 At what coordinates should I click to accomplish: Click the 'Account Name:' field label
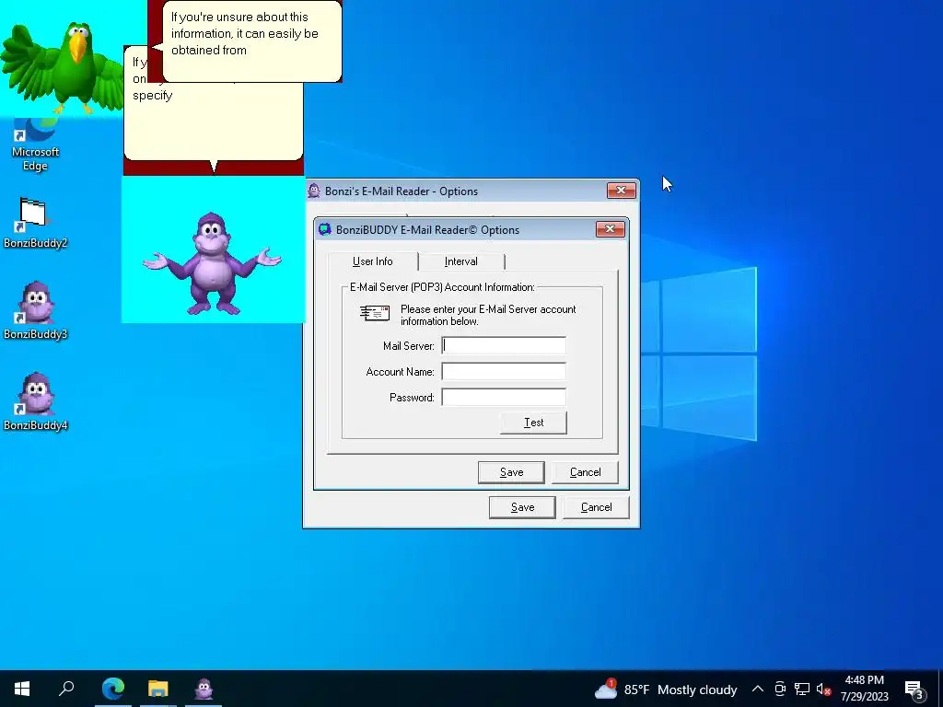pyautogui.click(x=400, y=372)
